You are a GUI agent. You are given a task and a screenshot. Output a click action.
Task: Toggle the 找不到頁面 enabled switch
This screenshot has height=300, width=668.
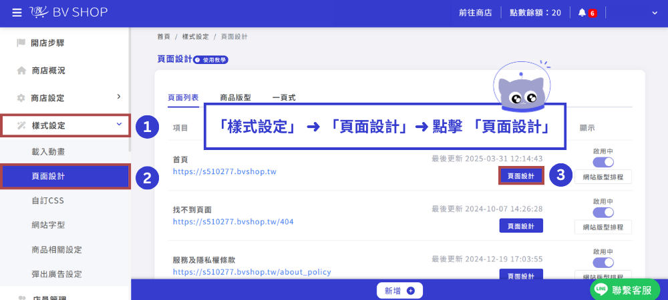point(603,212)
